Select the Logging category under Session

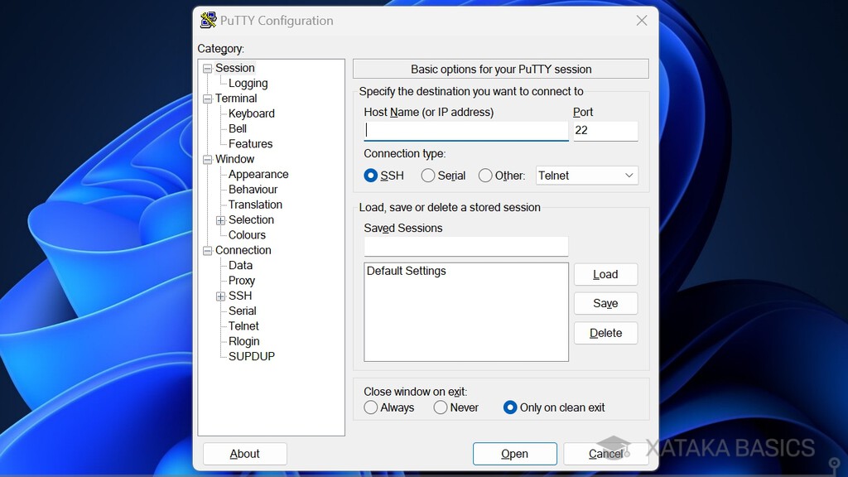click(x=248, y=83)
